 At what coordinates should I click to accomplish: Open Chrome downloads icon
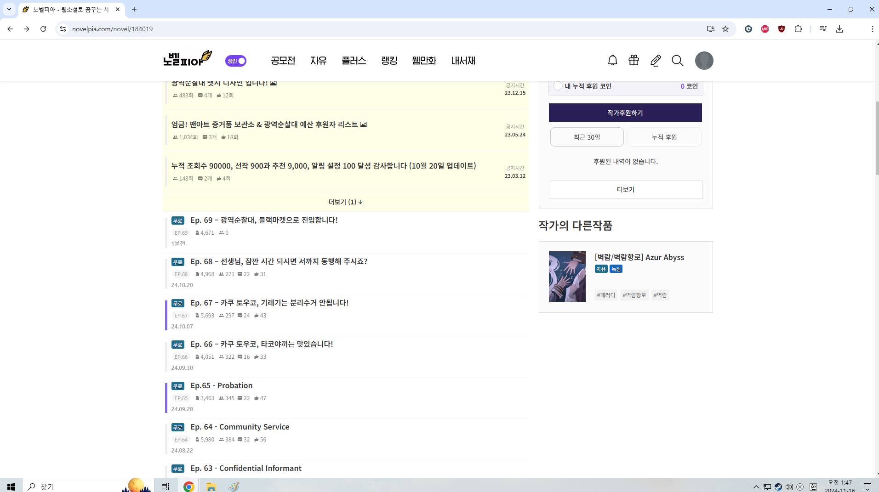pyautogui.click(x=839, y=29)
